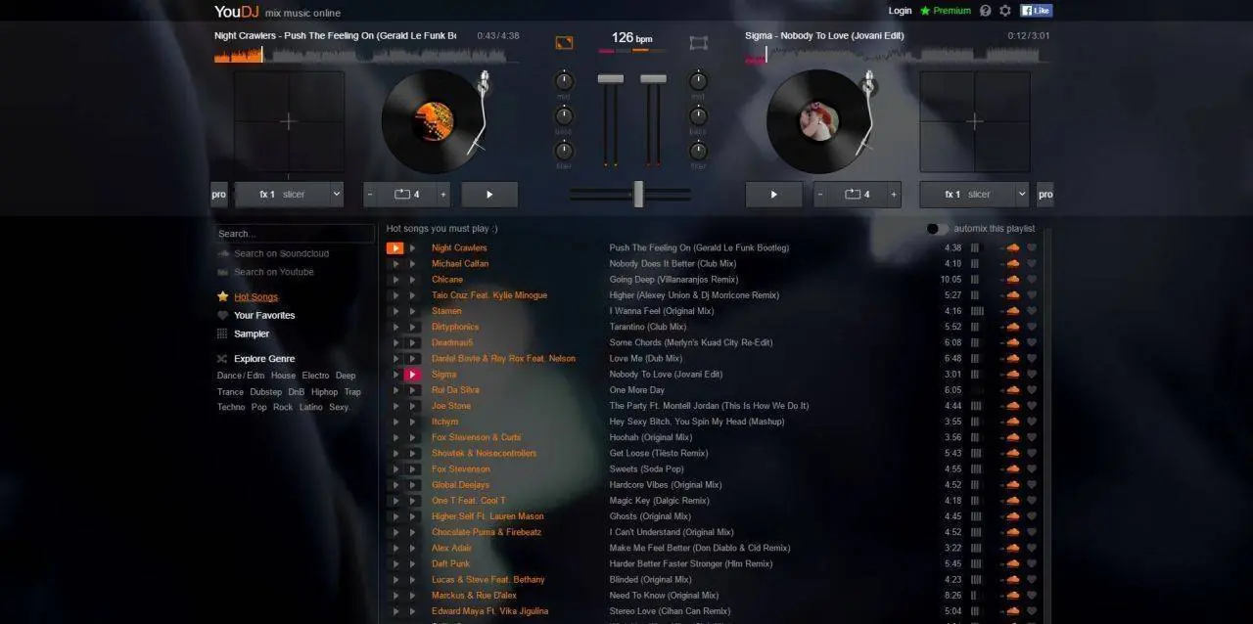Open the settings gear icon
The width and height of the screenshot is (1253, 624).
coord(1005,11)
